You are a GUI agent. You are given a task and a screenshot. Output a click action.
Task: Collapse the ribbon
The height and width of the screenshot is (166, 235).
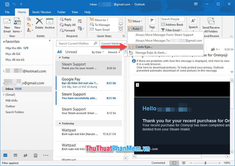tap(231, 36)
